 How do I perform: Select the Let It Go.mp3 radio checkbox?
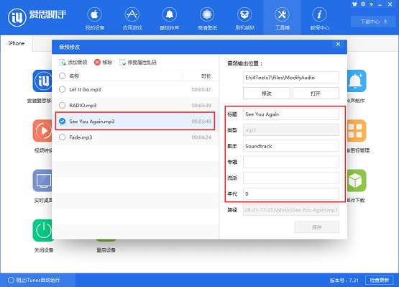[62, 89]
